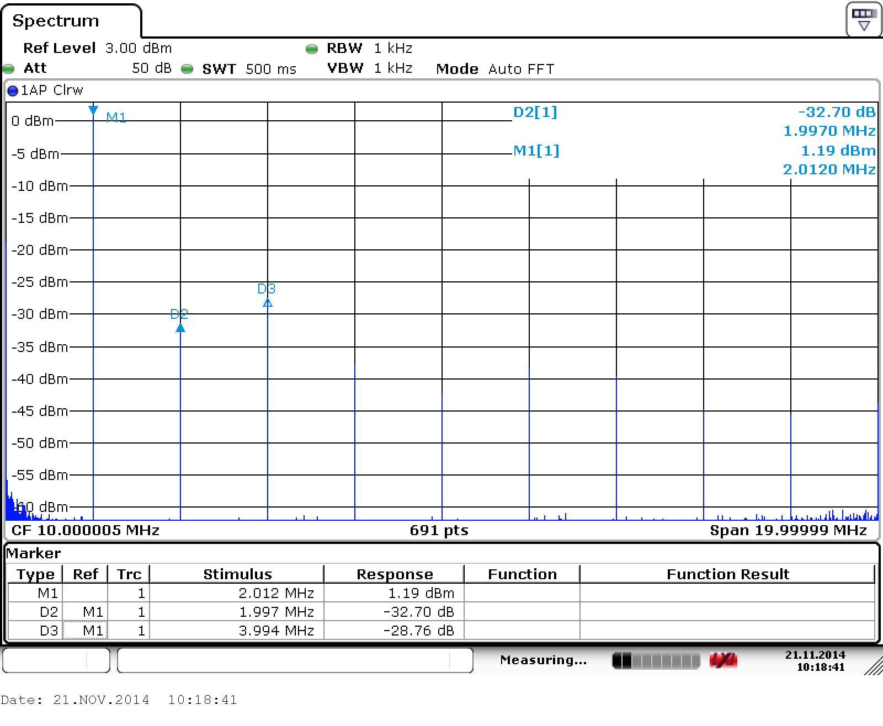Click the 1.19 dBm response cell
The height and width of the screenshot is (726, 883).
pyautogui.click(x=395, y=593)
